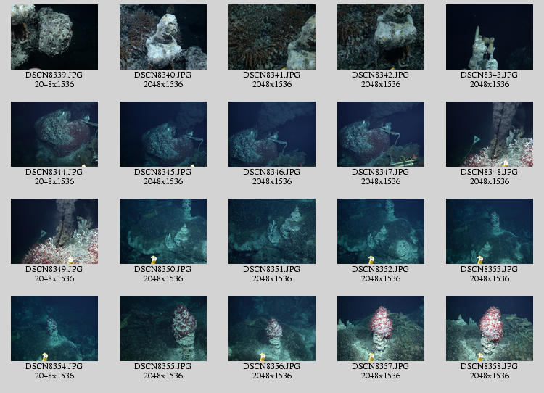Pick the filename label DSCN8350.JPG
Image resolution: width=544 pixels, height=393 pixels.
(163, 269)
